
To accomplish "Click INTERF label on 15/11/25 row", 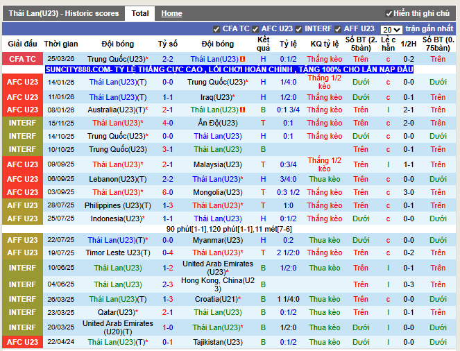I will point(22,123).
